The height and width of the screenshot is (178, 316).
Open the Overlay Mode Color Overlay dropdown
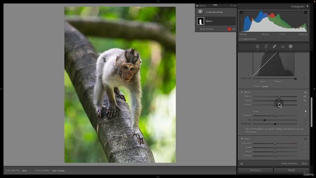(58, 171)
